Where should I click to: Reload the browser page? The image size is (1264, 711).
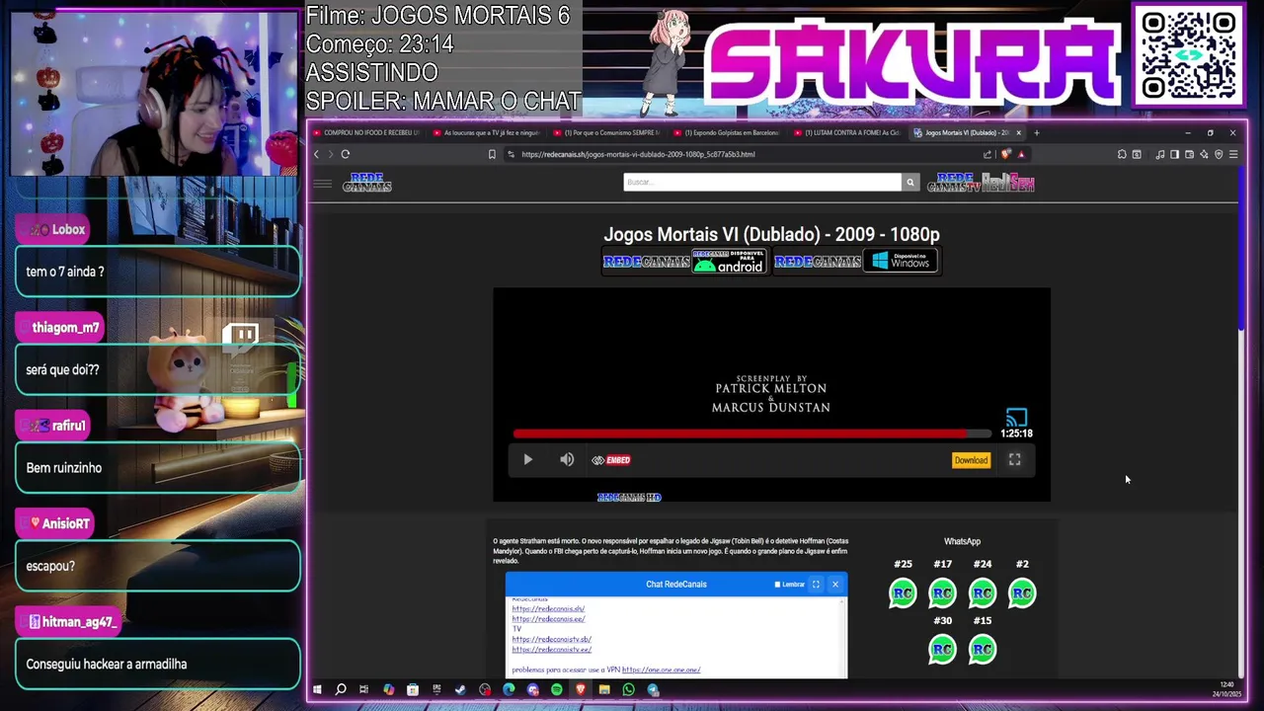point(345,154)
